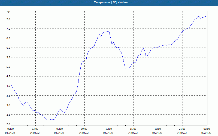
Task: Select the 18:00 time label
Action: click(x=158, y=129)
